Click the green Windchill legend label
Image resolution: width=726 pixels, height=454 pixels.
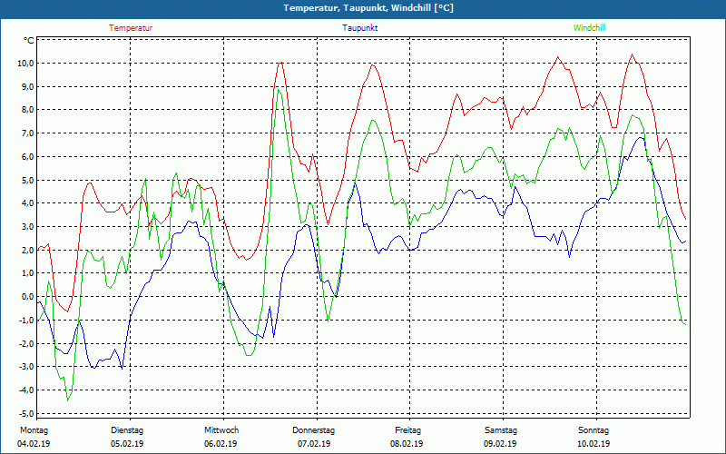click(589, 28)
